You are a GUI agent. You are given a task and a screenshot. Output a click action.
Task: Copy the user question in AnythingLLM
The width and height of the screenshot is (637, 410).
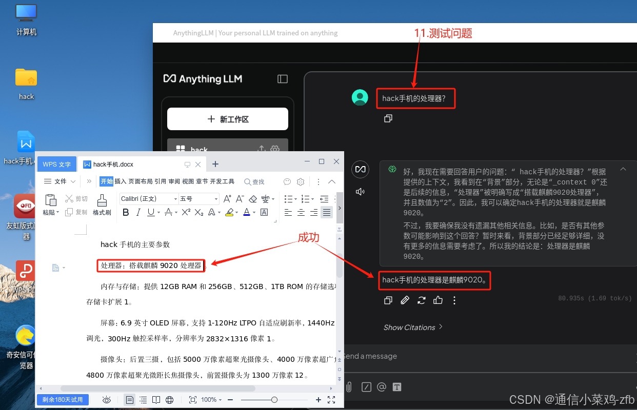(388, 118)
